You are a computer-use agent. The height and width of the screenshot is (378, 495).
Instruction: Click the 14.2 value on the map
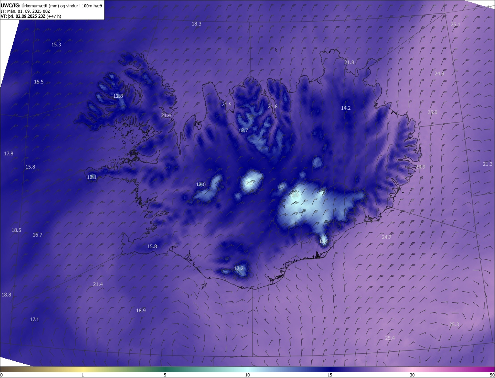[x=346, y=108]
